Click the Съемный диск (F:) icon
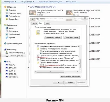This screenshot has height=102, width=110. pos(7,56)
